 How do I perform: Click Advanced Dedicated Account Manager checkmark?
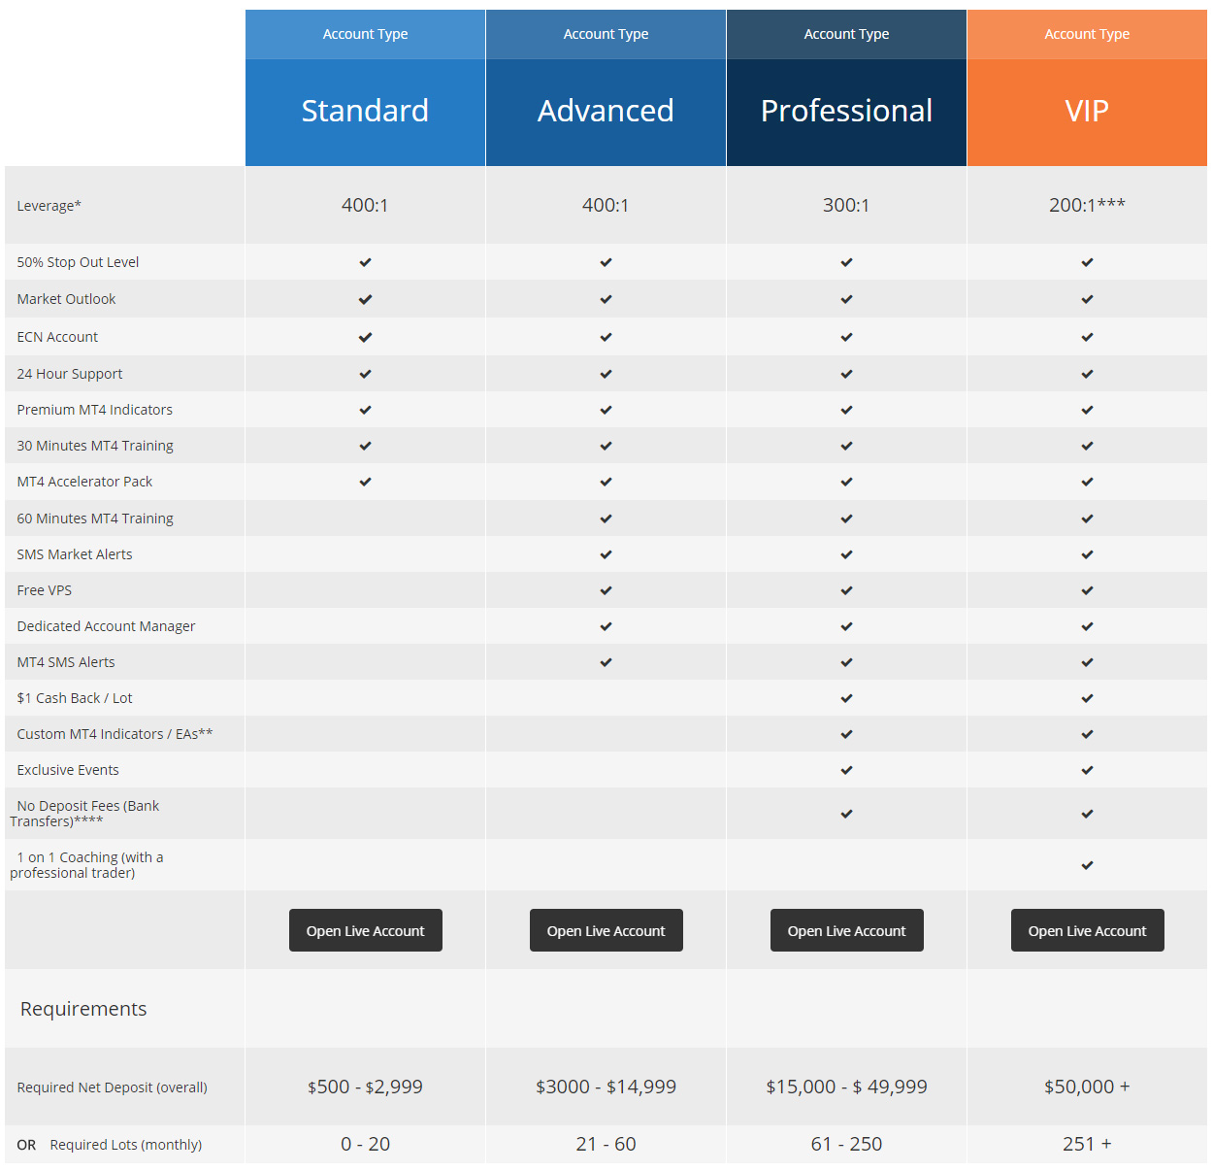click(x=606, y=626)
